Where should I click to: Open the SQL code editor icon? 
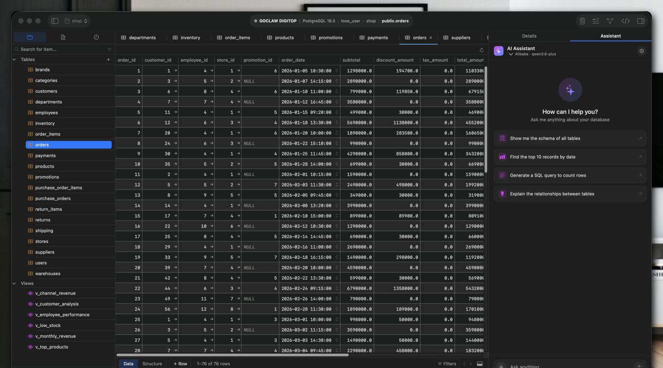pos(626,21)
